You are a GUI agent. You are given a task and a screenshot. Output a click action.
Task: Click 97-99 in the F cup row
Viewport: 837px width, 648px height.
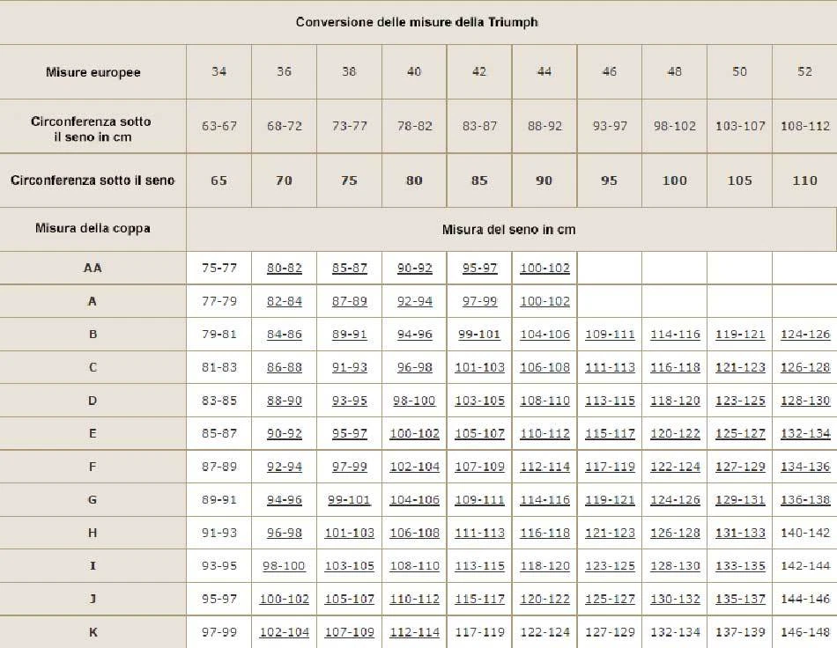click(349, 467)
